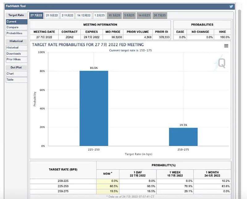Go to the Downloads sidebar item
This screenshot has width=247, height=199.
[17, 54]
